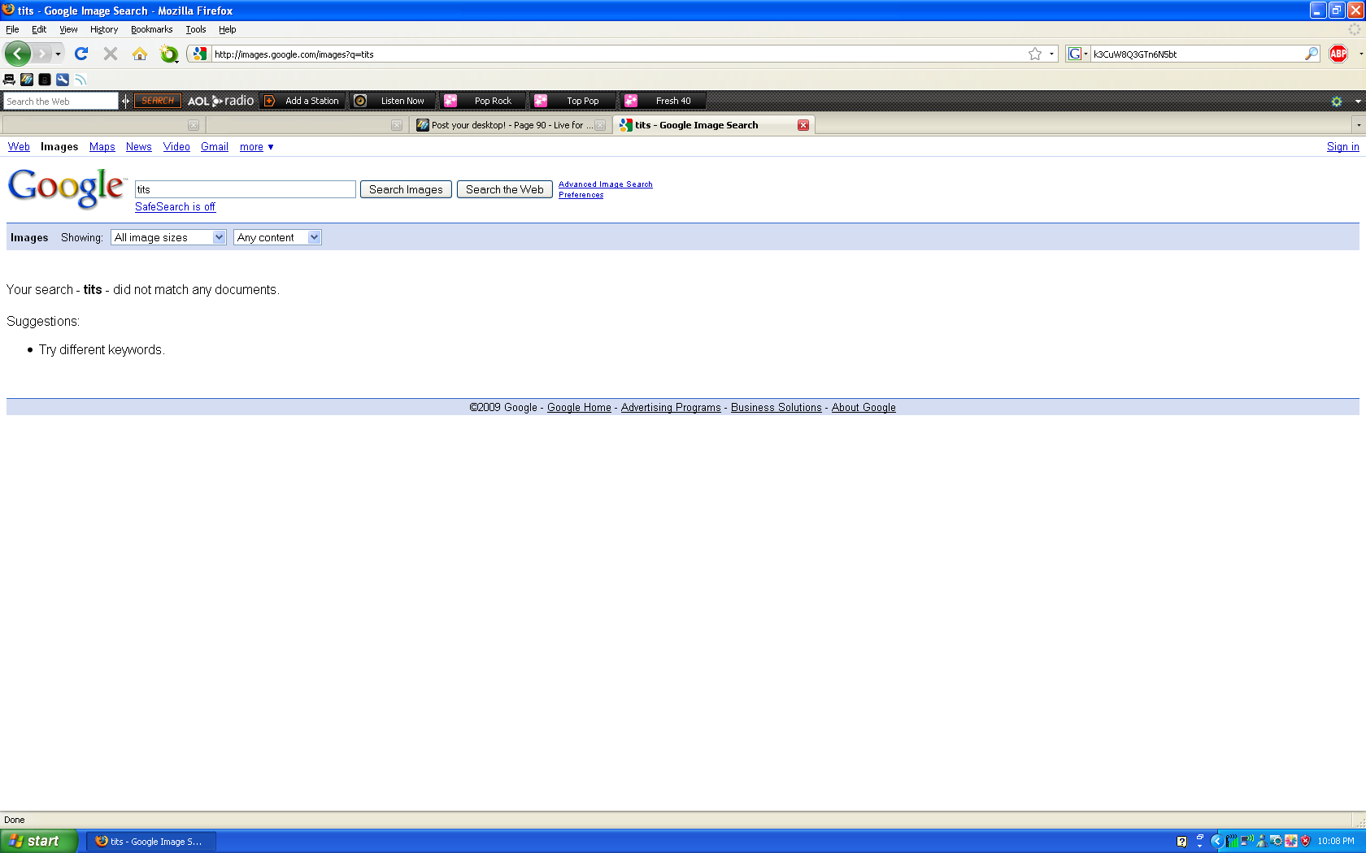This screenshot has height=853, width=1366.
Task: Expand the Google more menu
Action: (257, 147)
